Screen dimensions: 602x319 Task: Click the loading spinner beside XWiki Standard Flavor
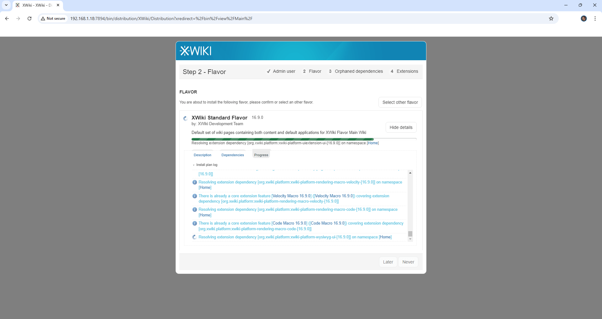coord(185,118)
